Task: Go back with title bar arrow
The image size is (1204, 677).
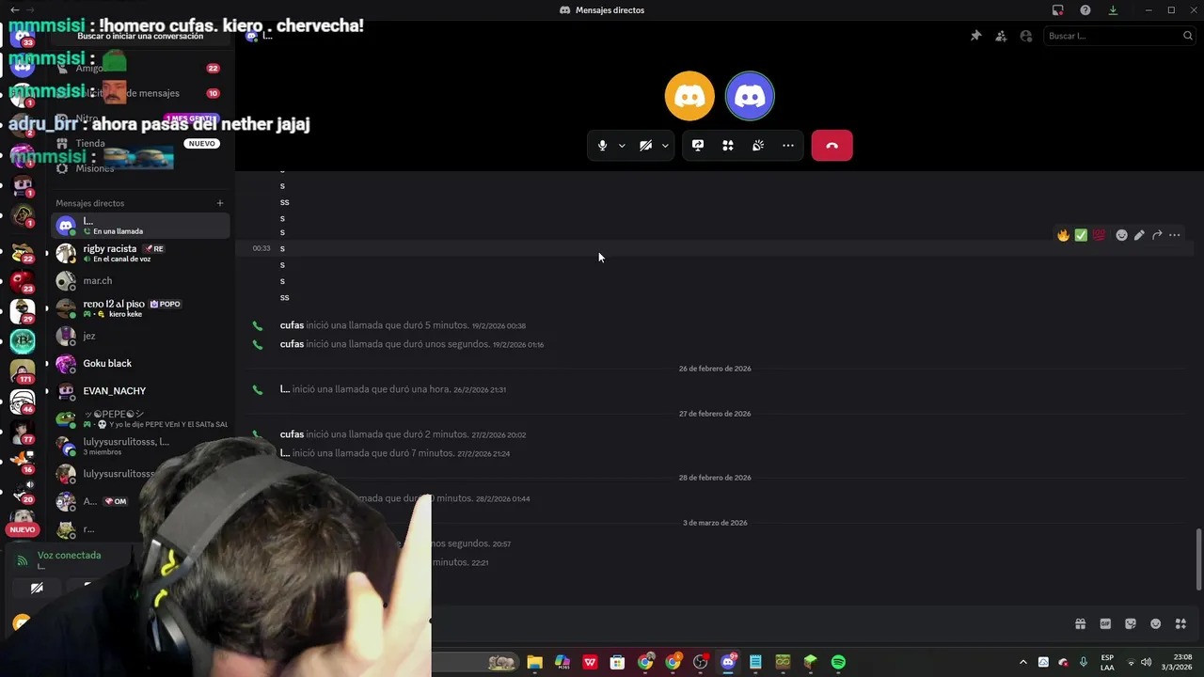Action: click(15, 9)
